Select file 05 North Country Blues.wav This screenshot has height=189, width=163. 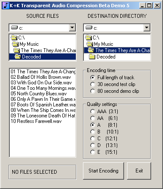(x=43, y=94)
